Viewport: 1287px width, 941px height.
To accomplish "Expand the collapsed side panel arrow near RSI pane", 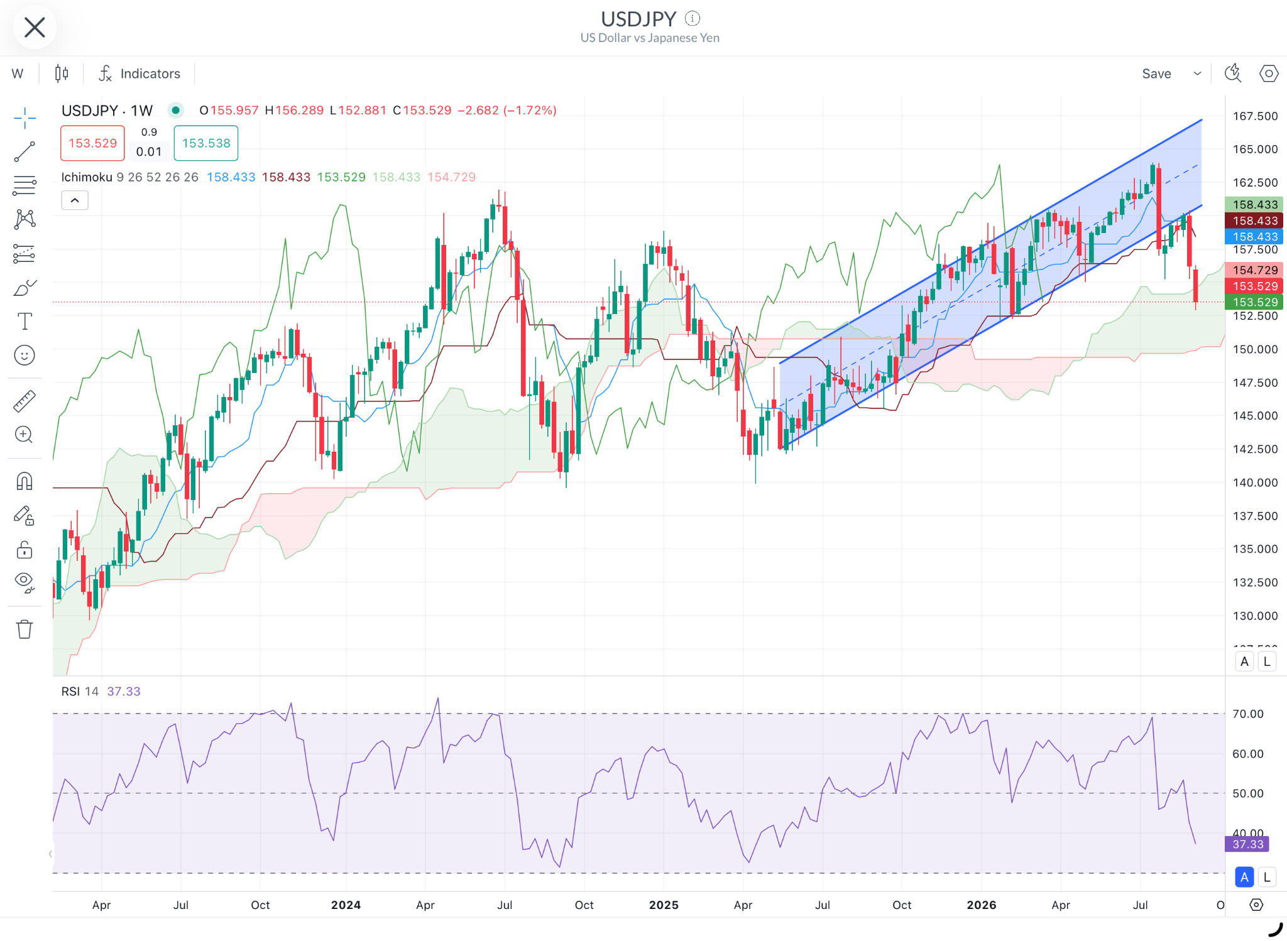I will (x=50, y=854).
